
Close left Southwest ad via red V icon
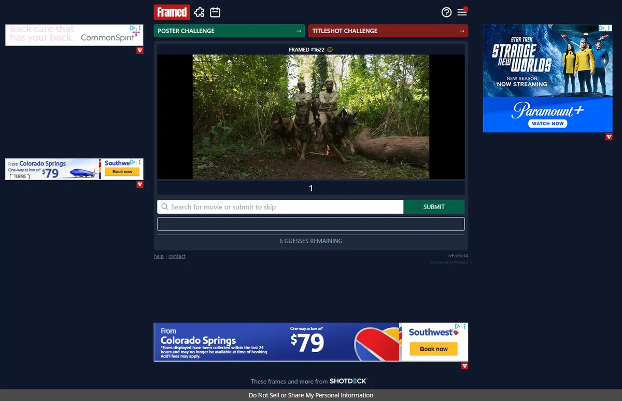point(140,185)
